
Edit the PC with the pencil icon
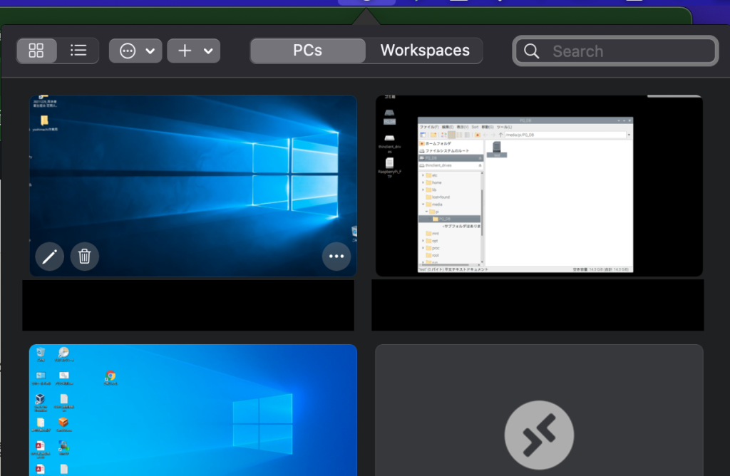(50, 257)
